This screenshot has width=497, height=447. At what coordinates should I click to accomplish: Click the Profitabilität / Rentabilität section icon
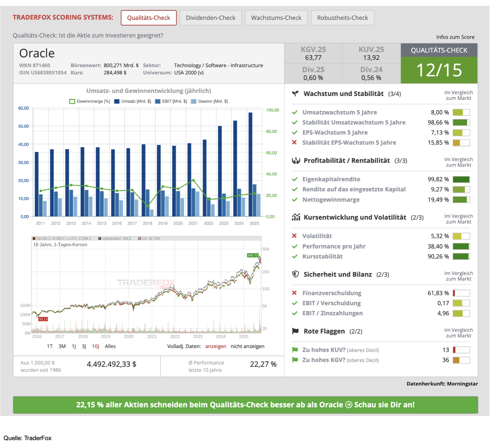296,161
